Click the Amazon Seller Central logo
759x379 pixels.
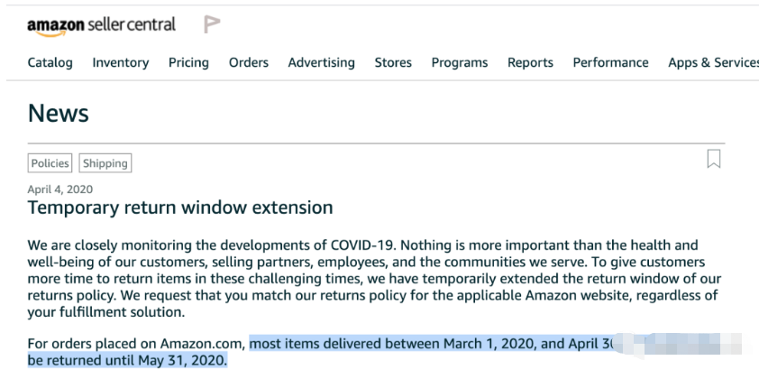pyautogui.click(x=101, y=25)
